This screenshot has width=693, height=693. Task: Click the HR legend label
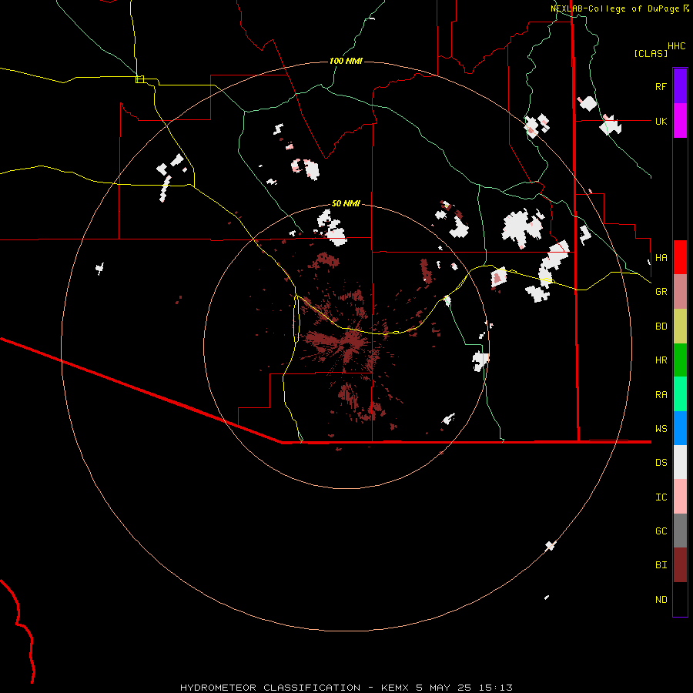pos(661,360)
